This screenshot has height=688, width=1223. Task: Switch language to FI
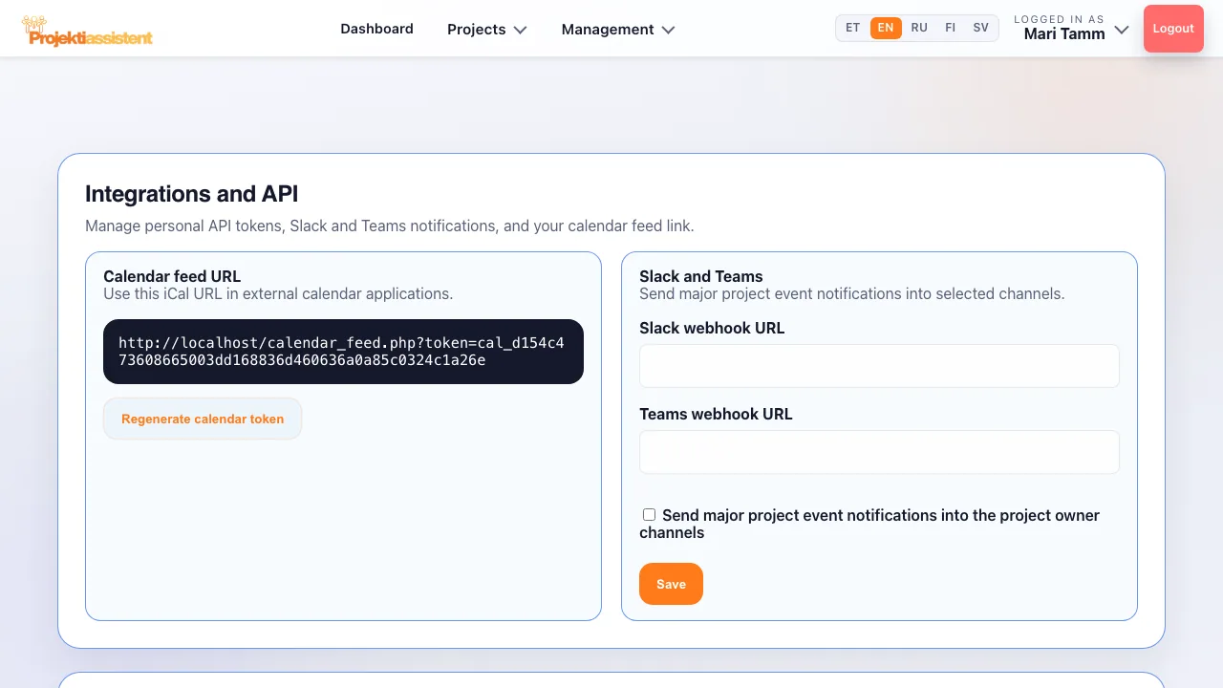[950, 28]
